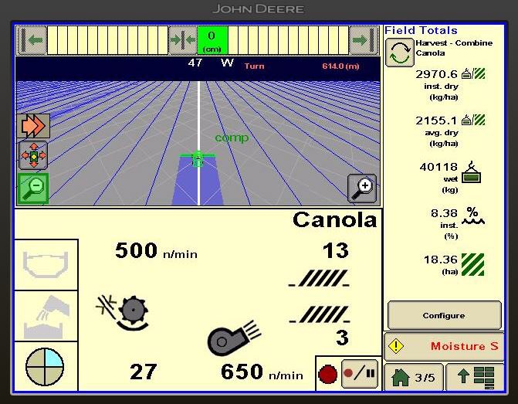This screenshot has width=518, height=404.
Task: Shift guidance line right with arrow button
Action: [364, 41]
